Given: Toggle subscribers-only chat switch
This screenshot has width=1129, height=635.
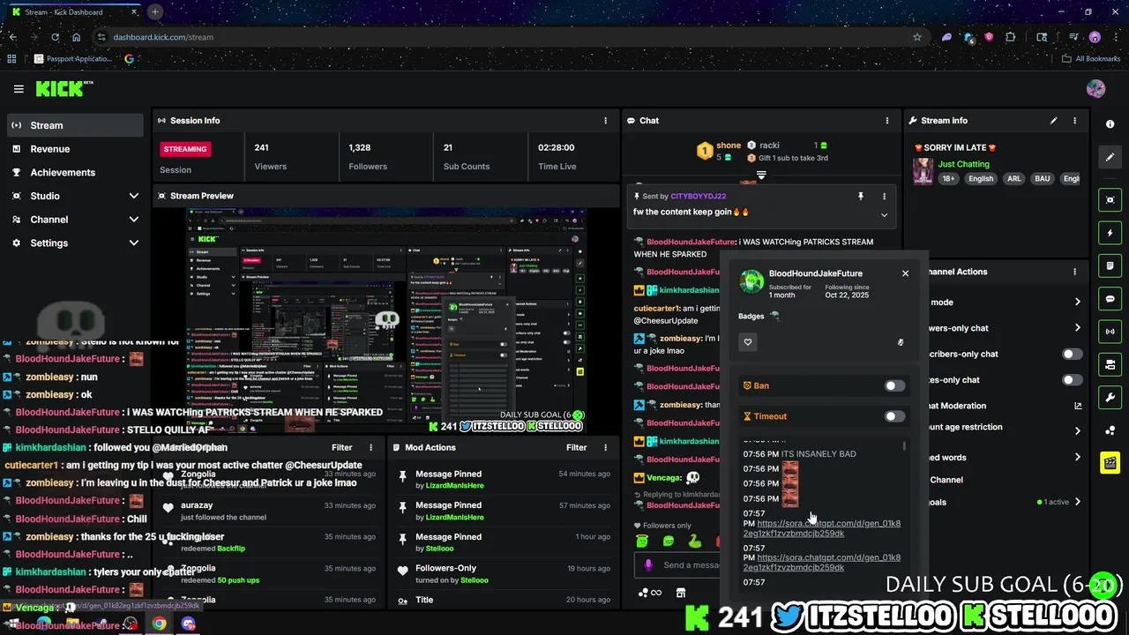Looking at the screenshot, I should click(x=1072, y=354).
